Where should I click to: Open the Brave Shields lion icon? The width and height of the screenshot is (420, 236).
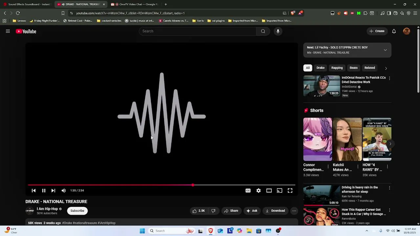(293, 13)
